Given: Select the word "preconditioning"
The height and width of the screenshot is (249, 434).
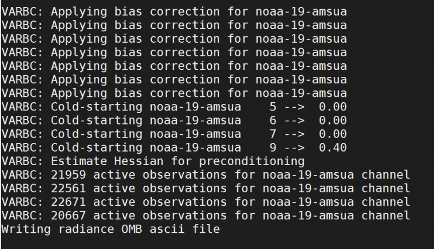Looking at the screenshot, I should click(259, 161).
